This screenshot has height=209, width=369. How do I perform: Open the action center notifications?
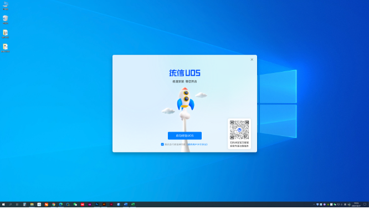[365, 205]
